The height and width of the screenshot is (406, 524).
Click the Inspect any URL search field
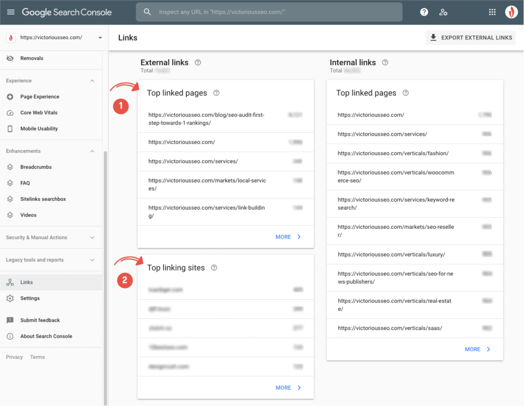pos(276,12)
